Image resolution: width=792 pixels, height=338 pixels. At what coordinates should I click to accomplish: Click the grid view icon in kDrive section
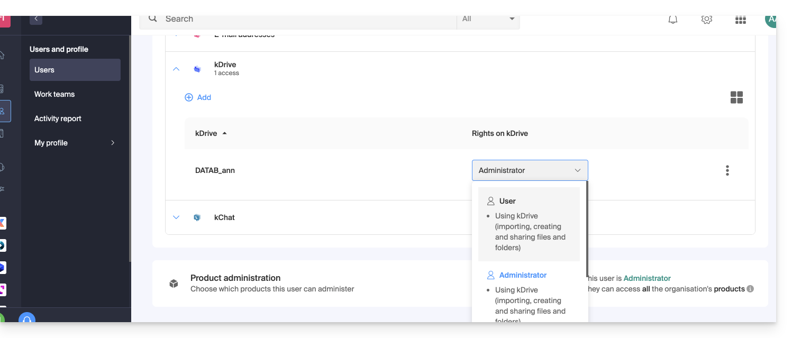coord(736,97)
